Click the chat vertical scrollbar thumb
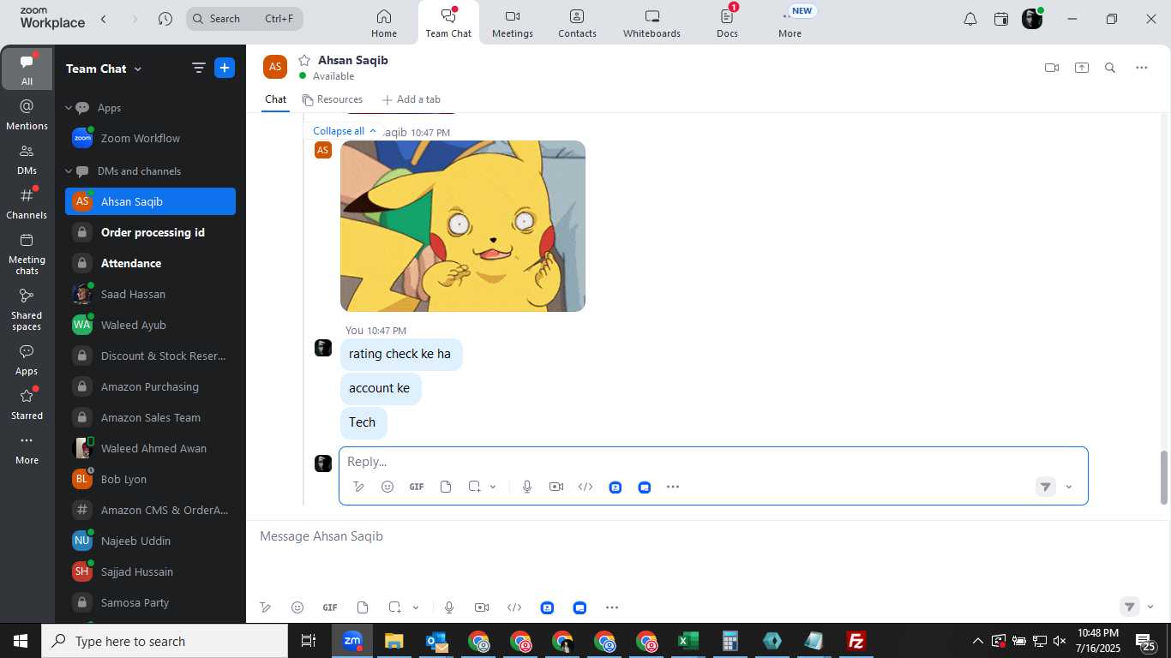Viewport: 1171px width, 658px height. pyautogui.click(x=1164, y=477)
